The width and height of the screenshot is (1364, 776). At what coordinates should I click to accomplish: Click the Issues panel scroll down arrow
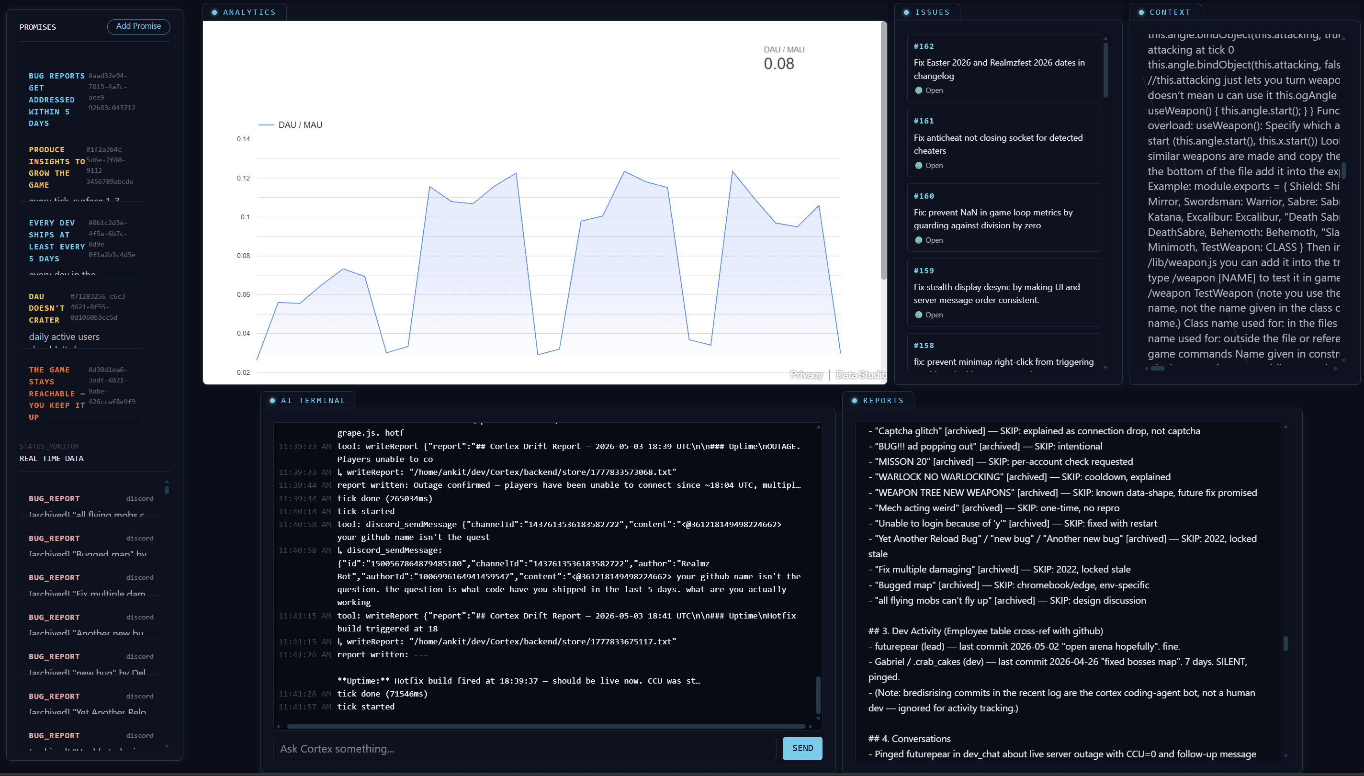pyautogui.click(x=1105, y=368)
